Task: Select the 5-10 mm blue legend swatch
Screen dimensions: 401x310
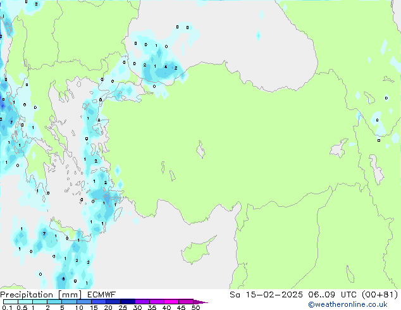Action: click(70, 302)
